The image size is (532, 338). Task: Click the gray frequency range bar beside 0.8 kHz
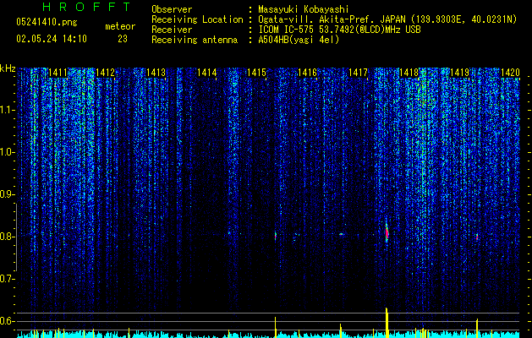(x=16, y=237)
